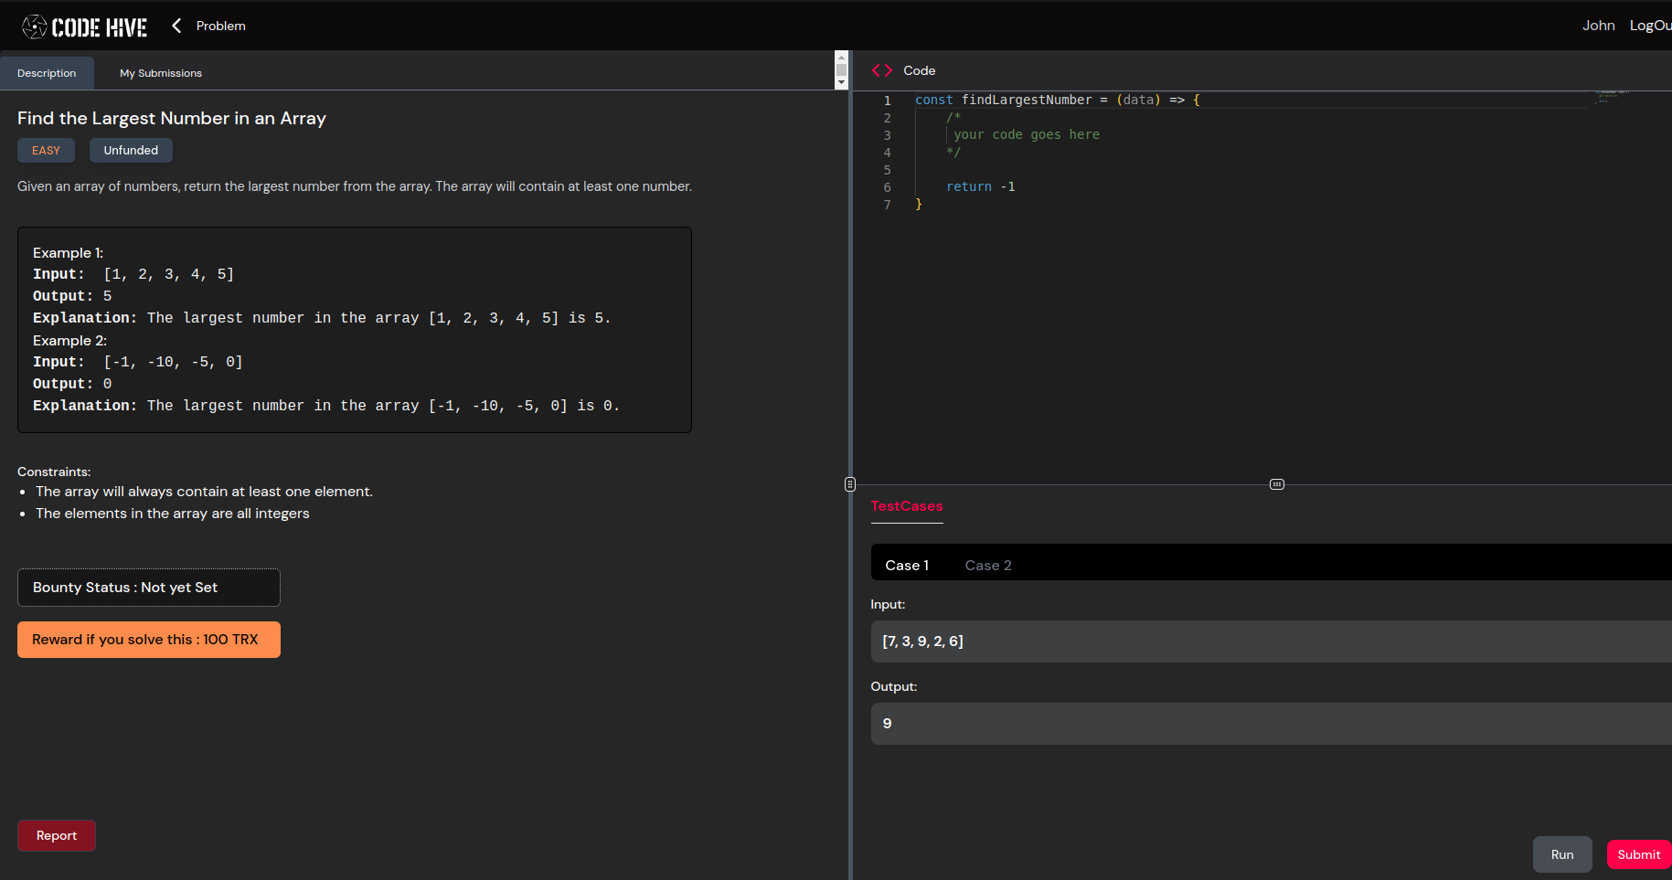Run the code
Viewport: 1672px width, 880px height.
[x=1562, y=854]
